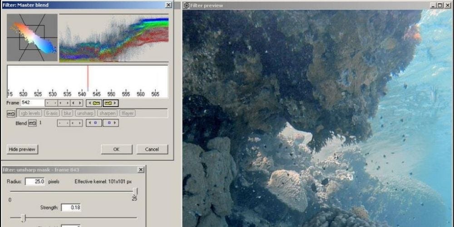Click the Strength slider handle
Screen dimensions: 454x227
coord(24,218)
